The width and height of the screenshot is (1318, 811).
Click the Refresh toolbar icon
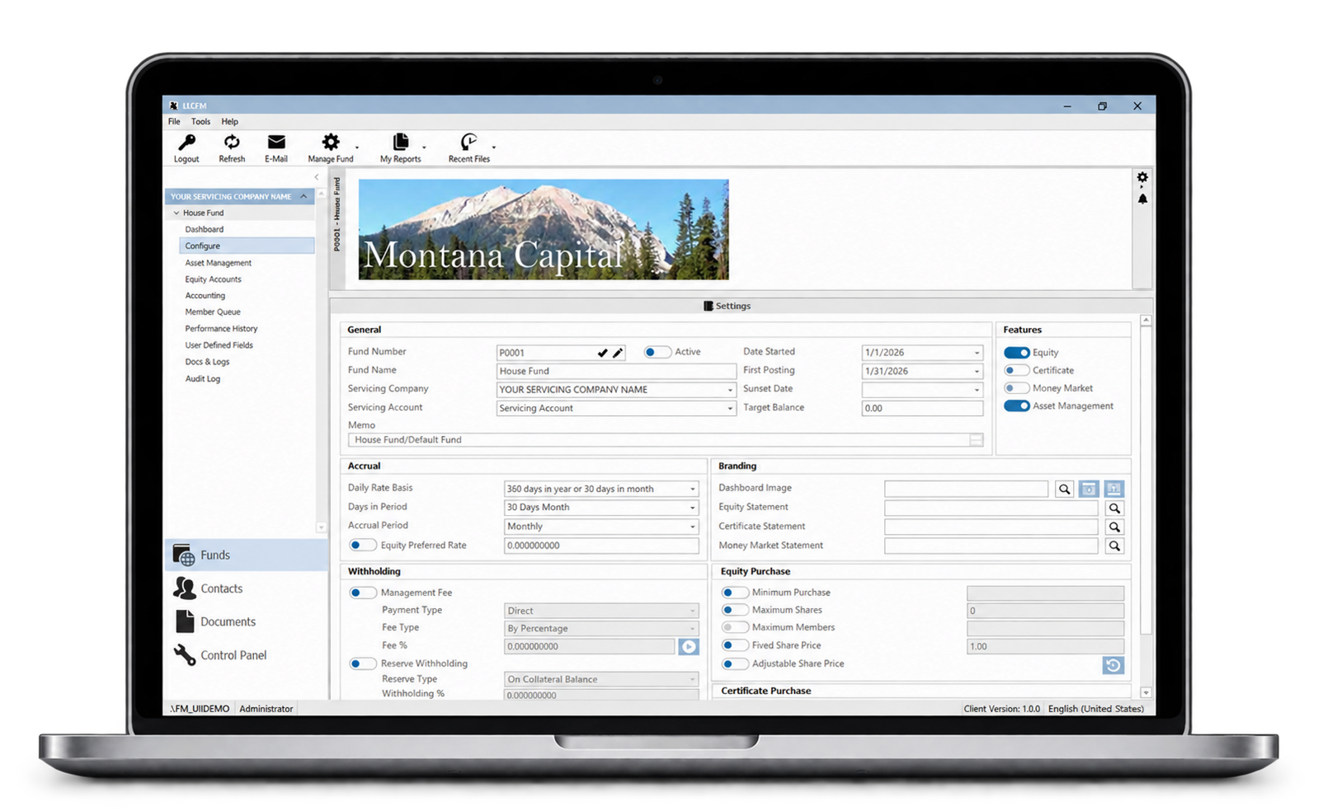[232, 143]
